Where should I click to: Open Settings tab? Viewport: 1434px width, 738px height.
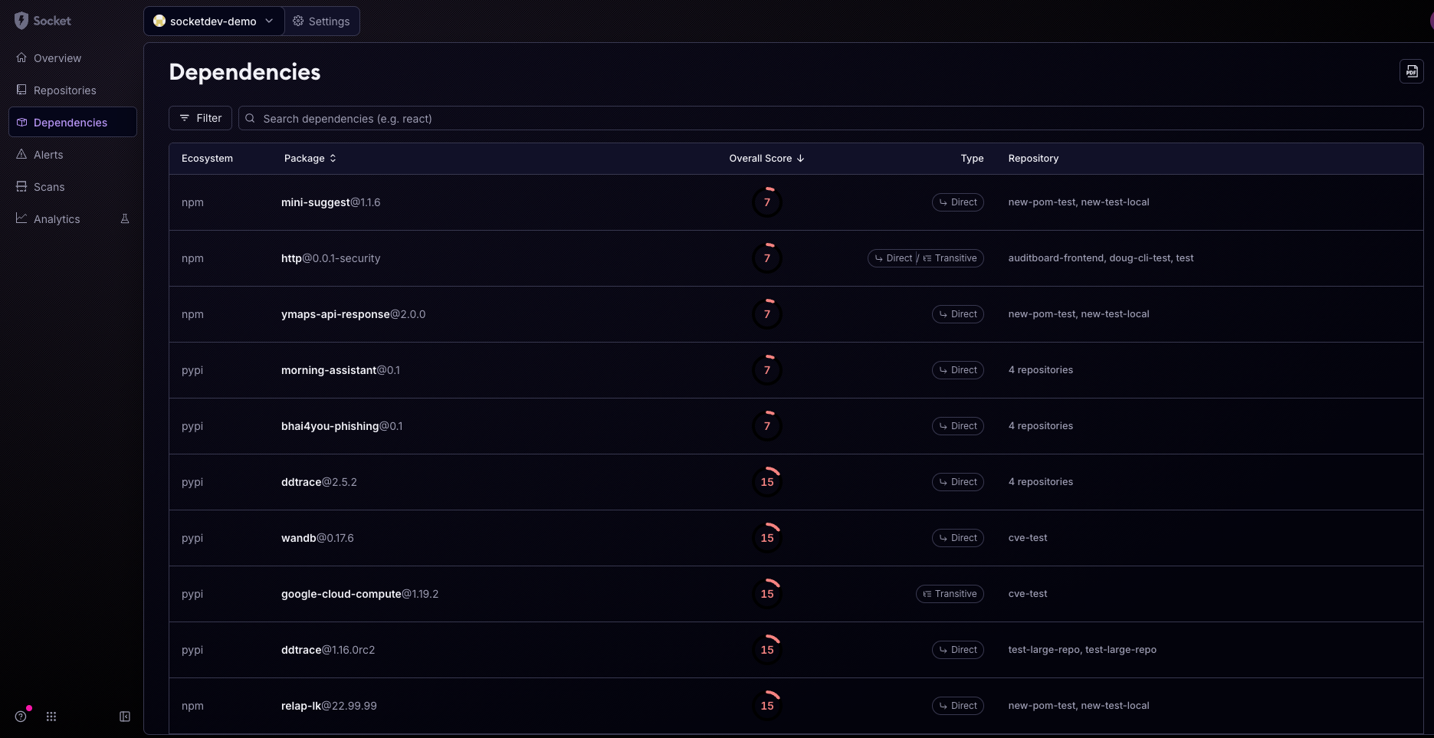click(322, 21)
